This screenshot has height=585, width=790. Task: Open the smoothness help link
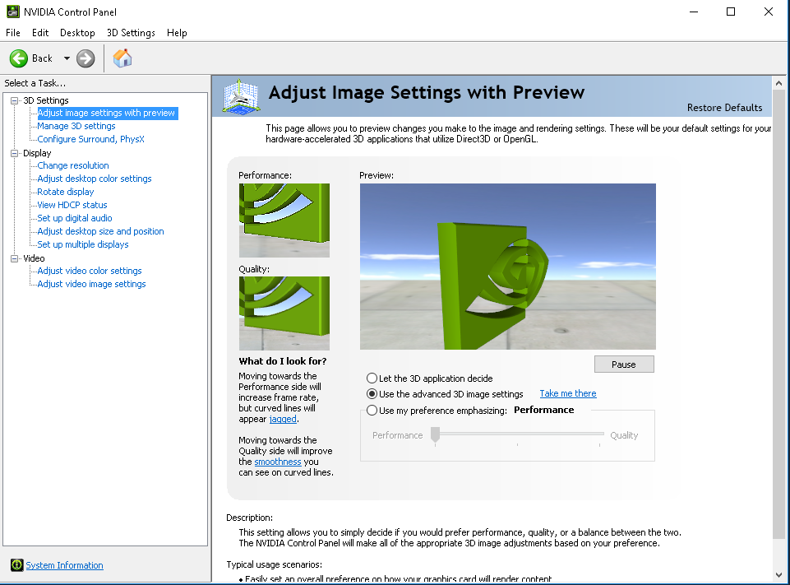pyautogui.click(x=278, y=462)
